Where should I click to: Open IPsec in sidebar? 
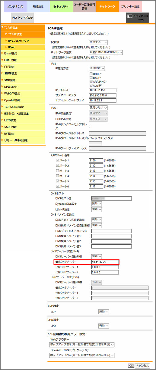tap(23, 48)
